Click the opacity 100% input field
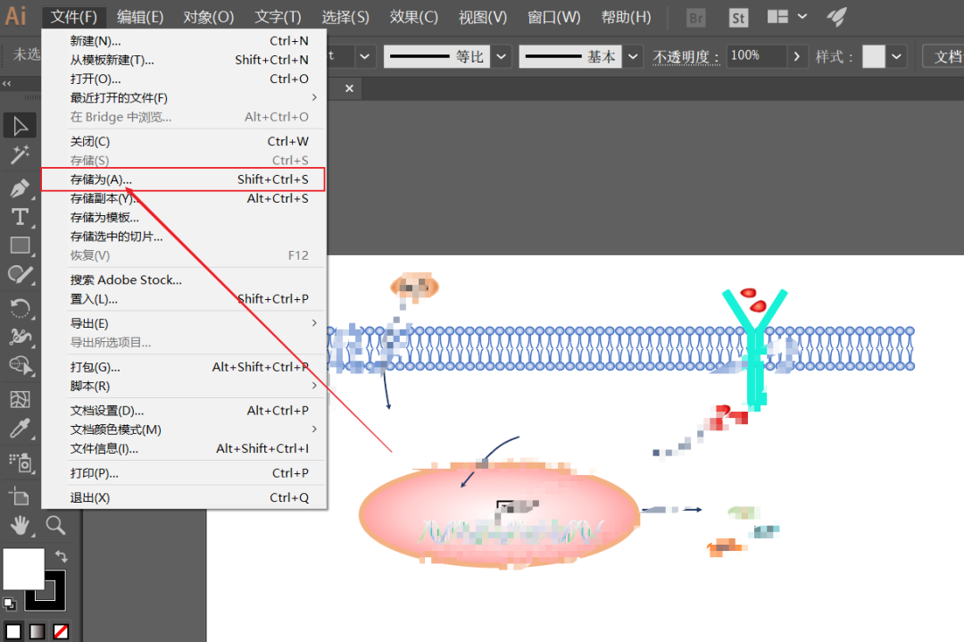Screen dimensions: 964x642 pyautogui.click(x=756, y=56)
